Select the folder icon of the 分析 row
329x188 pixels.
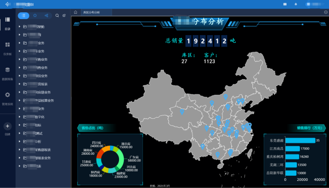click(x=25, y=141)
